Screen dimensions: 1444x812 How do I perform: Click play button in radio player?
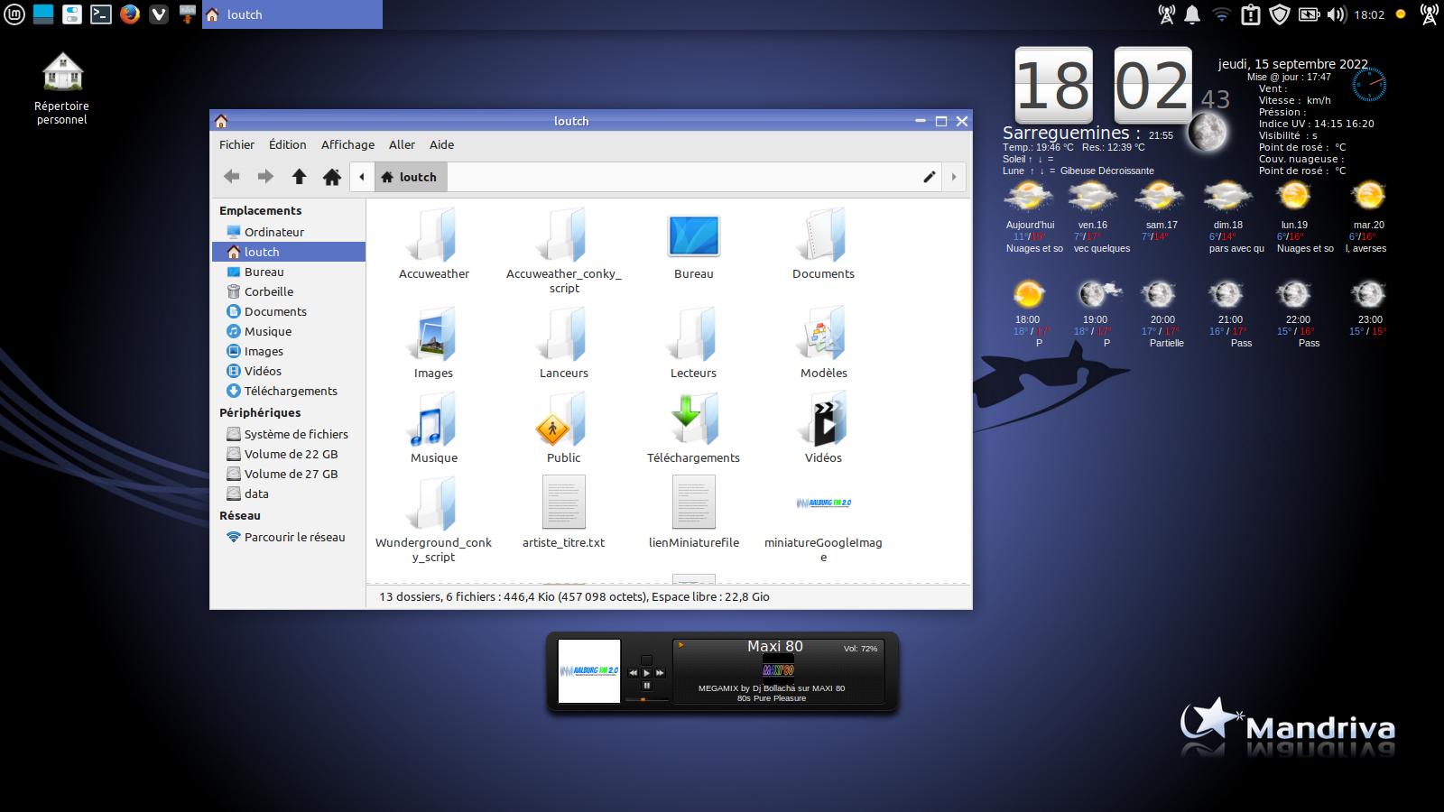[x=646, y=673]
